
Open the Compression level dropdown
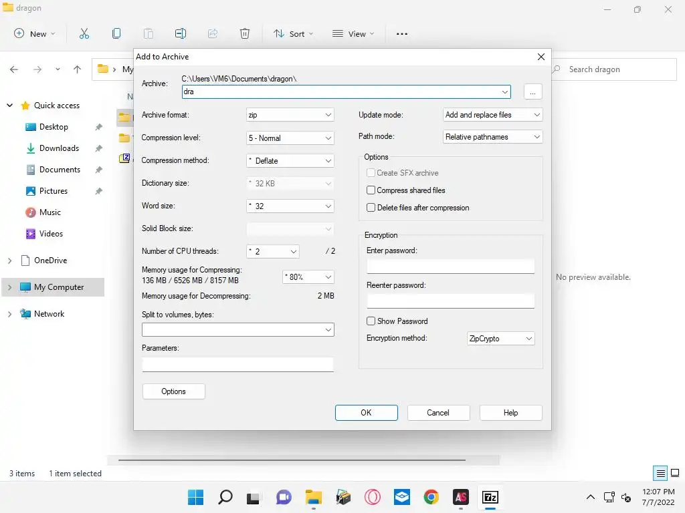tap(290, 138)
